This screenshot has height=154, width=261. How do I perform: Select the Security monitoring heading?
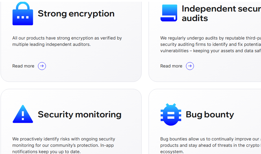pos(79,114)
